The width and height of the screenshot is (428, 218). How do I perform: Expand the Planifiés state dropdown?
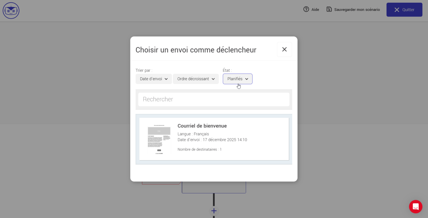238,79
